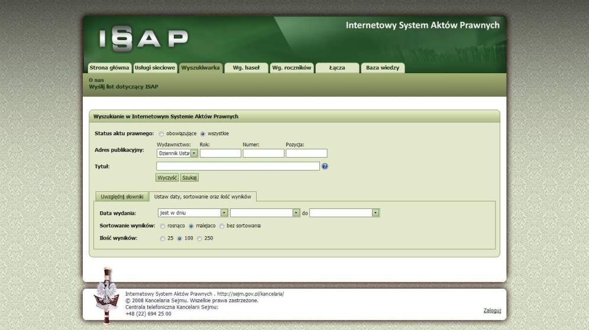Select the 'wszystkie' status radio button
Viewport: 589px width, 330px height.
[203, 134]
